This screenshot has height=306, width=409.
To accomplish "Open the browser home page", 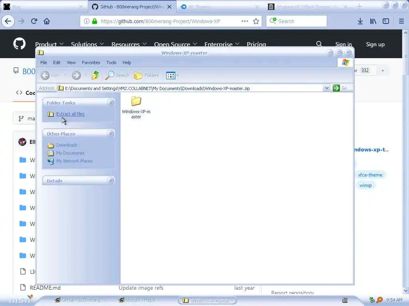I will coord(47,21).
